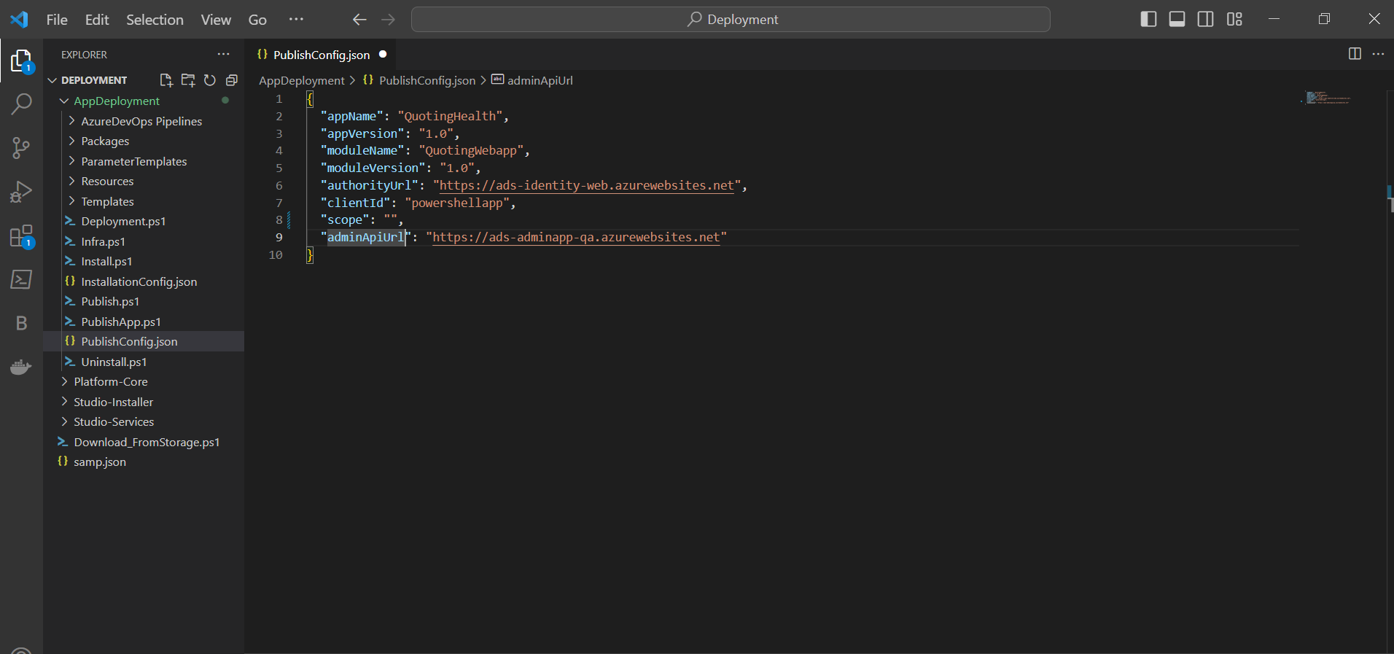Click AppDeployment in the breadcrumb
The height and width of the screenshot is (654, 1394).
[x=301, y=80]
